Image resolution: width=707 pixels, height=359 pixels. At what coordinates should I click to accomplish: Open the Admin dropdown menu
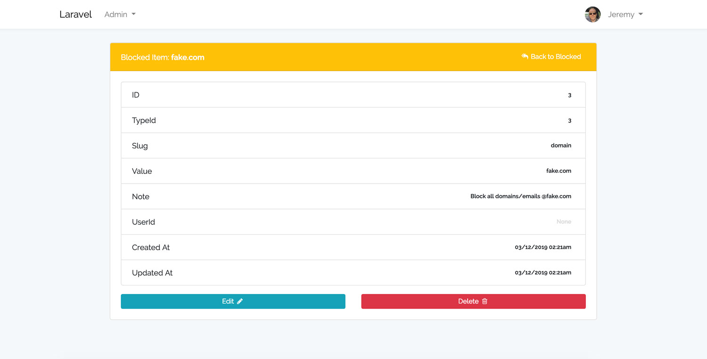coord(120,14)
